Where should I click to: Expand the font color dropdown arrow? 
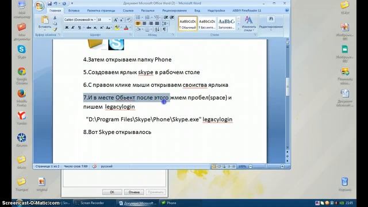pos(130,28)
